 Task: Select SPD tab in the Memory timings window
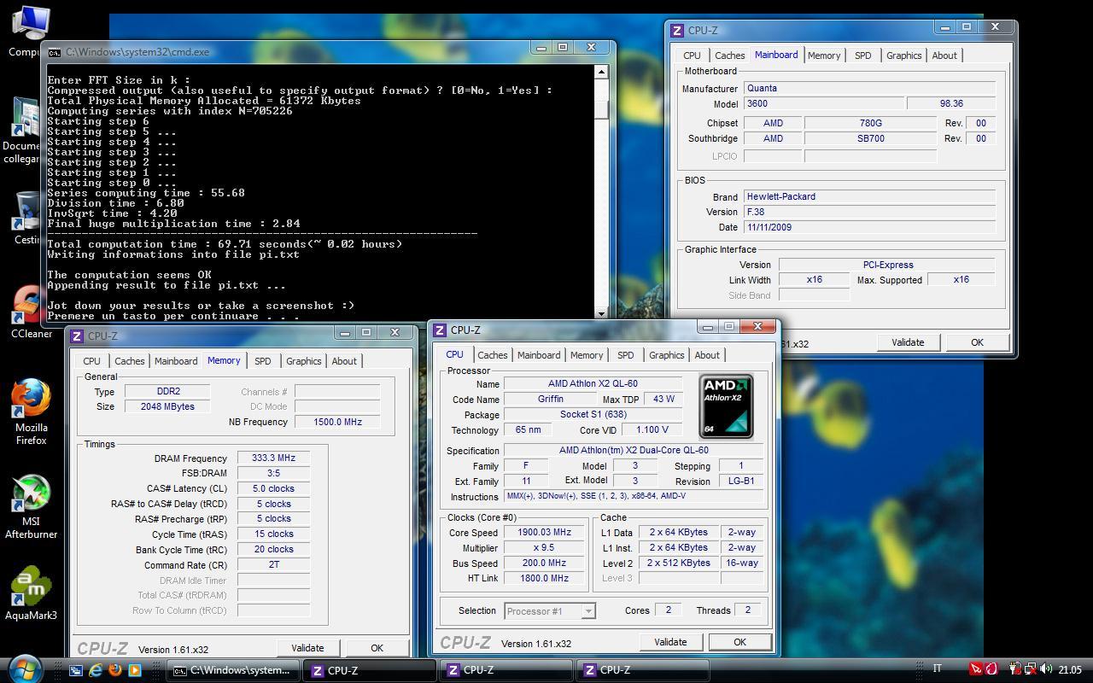coord(263,361)
